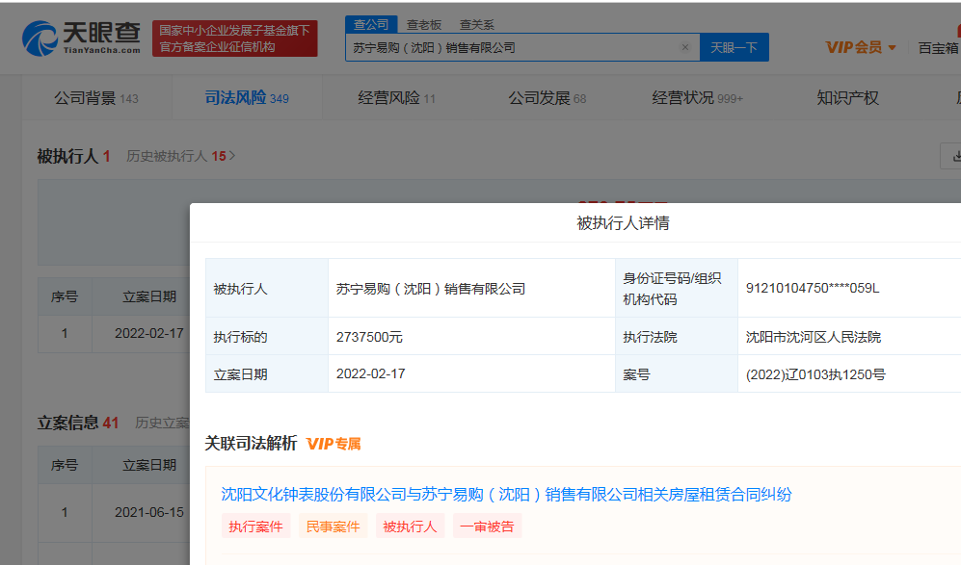Click the 一审被告 tag
Image resolution: width=961 pixels, height=565 pixels.
click(x=487, y=526)
